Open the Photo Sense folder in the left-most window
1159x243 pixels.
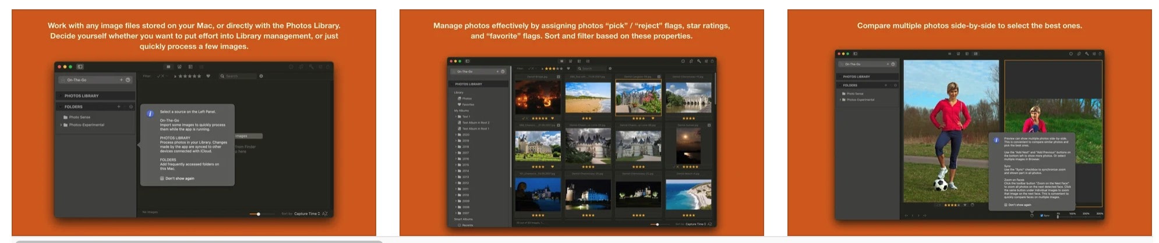click(80, 117)
